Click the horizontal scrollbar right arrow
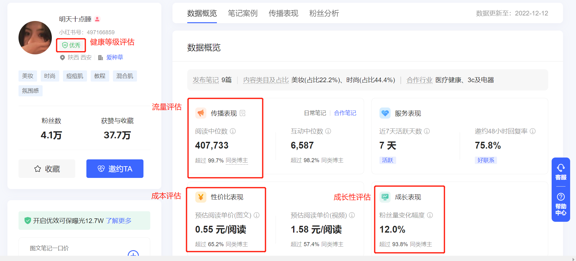 pyautogui.click(x=573, y=259)
